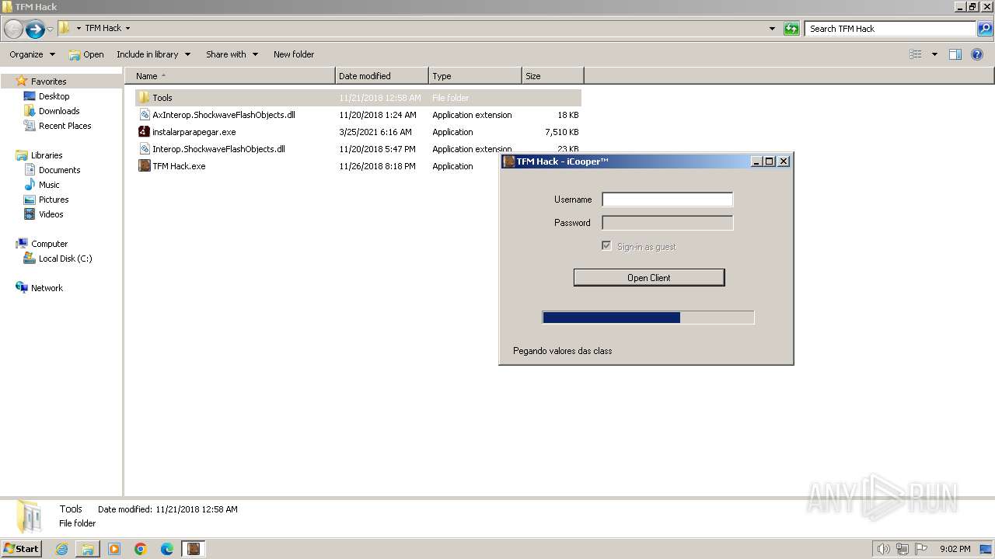Open Google Chrome from the taskbar
Screen dimensions: 995x559
click(x=141, y=549)
